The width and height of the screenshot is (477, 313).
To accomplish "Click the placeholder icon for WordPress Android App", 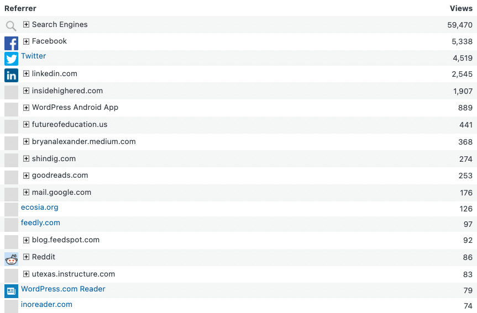I will pos(11,109).
